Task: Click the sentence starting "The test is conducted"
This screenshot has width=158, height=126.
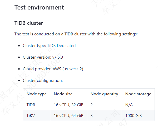Action: click(76, 34)
